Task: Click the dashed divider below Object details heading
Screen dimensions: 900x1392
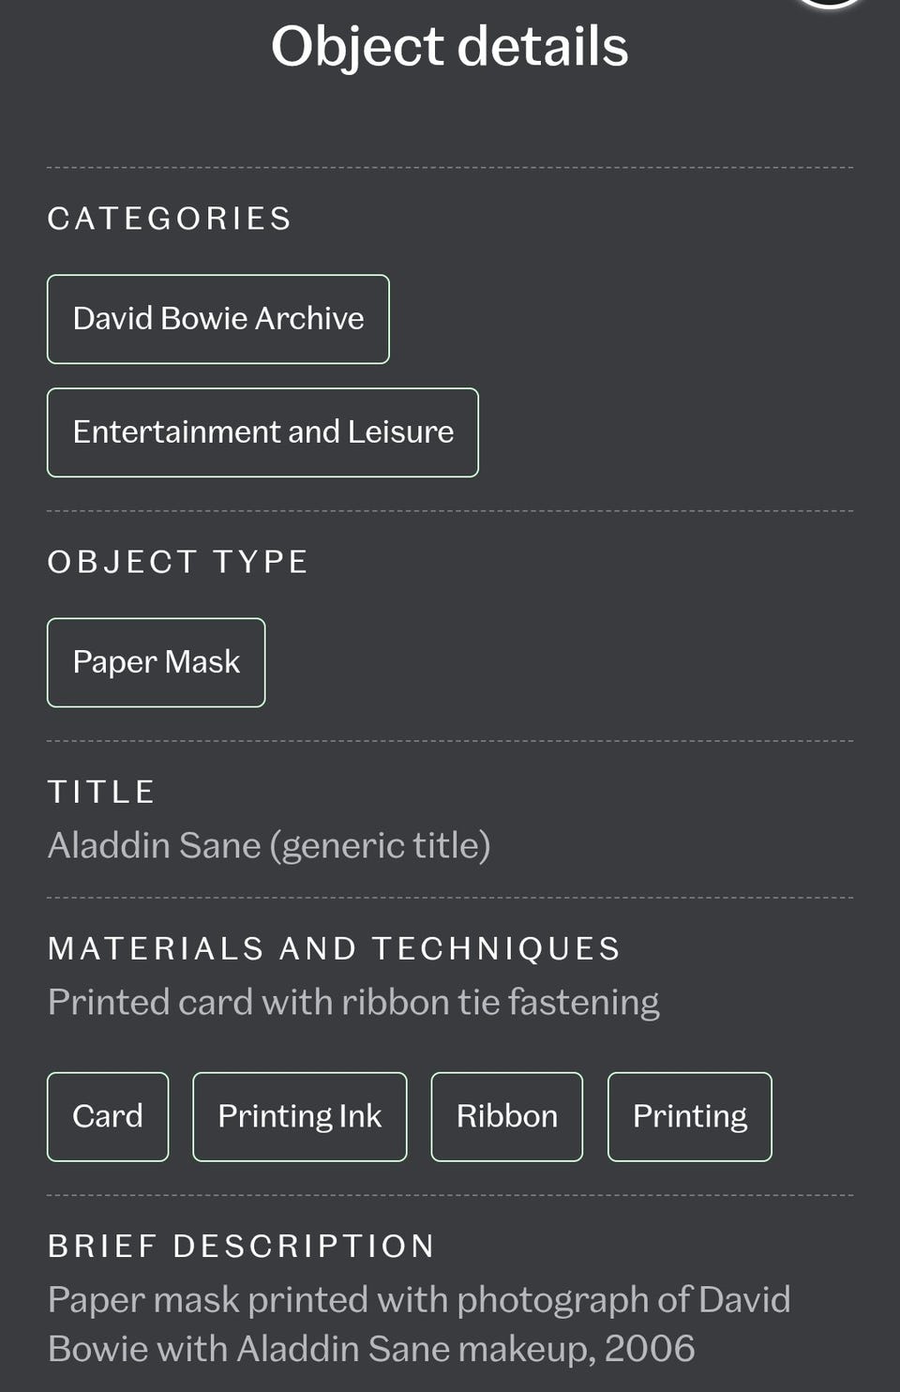Action: pos(450,168)
